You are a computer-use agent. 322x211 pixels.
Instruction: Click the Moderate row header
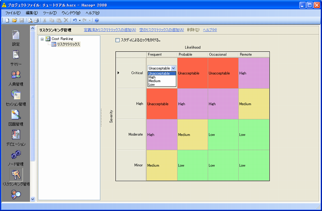click(132, 134)
